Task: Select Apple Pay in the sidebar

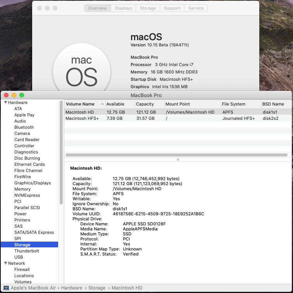Action: [x=24, y=115]
